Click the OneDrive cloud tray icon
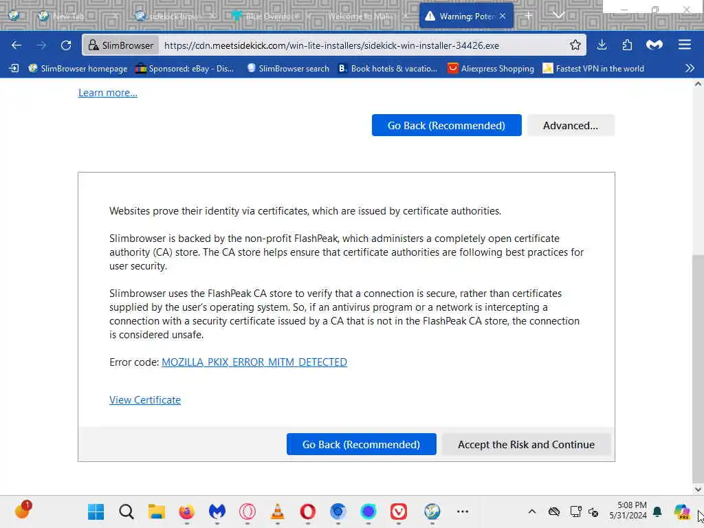This screenshot has height=528, width=704. [x=554, y=511]
